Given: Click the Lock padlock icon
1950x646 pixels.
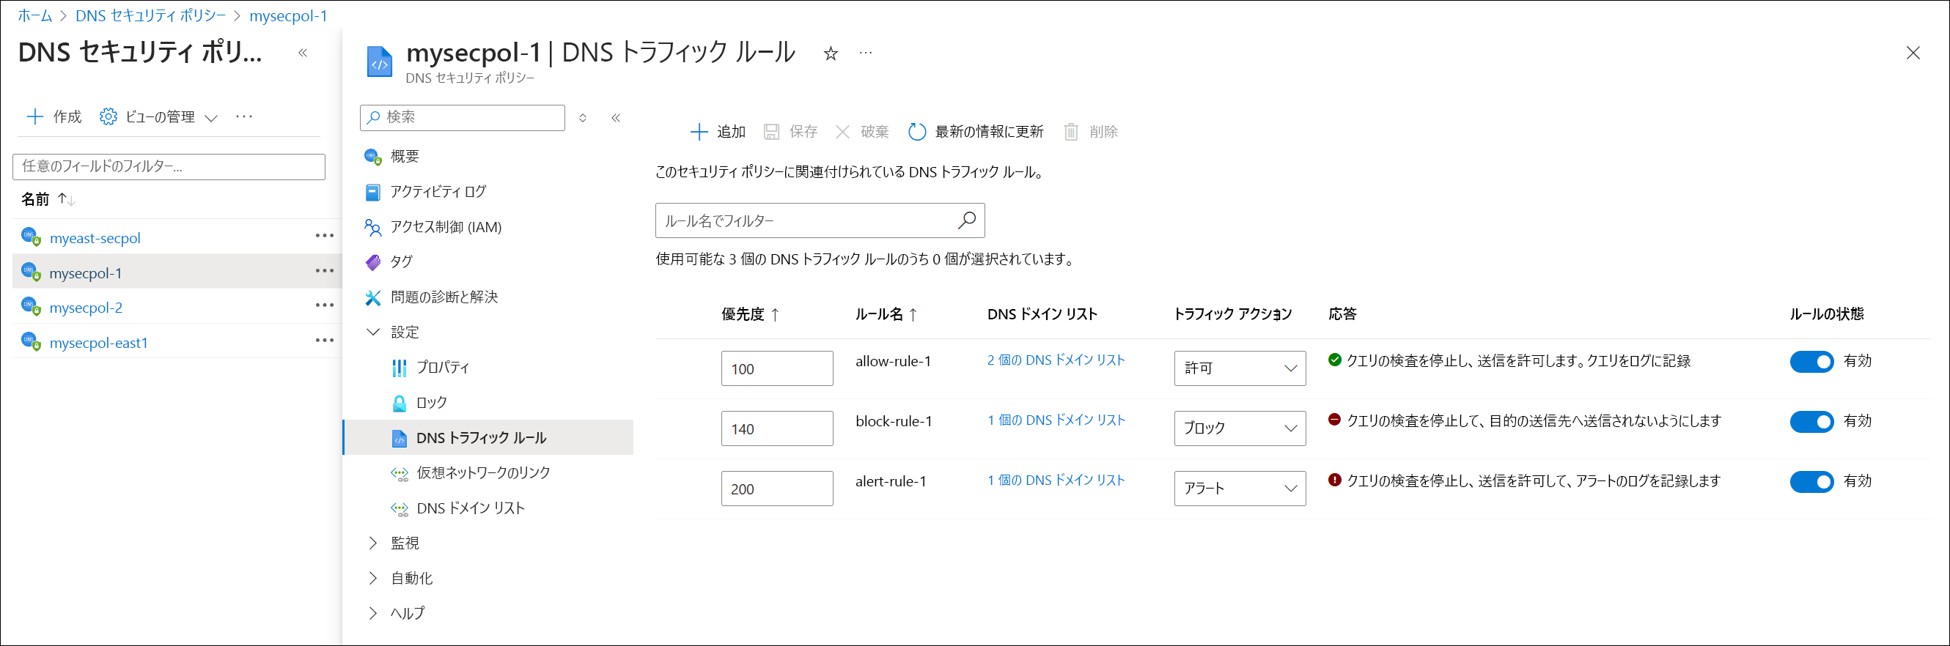Looking at the screenshot, I should [399, 402].
